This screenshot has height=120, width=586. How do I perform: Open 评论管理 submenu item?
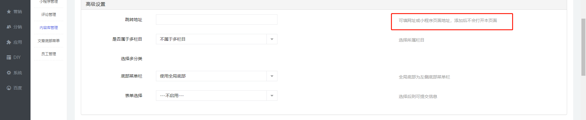tap(49, 15)
